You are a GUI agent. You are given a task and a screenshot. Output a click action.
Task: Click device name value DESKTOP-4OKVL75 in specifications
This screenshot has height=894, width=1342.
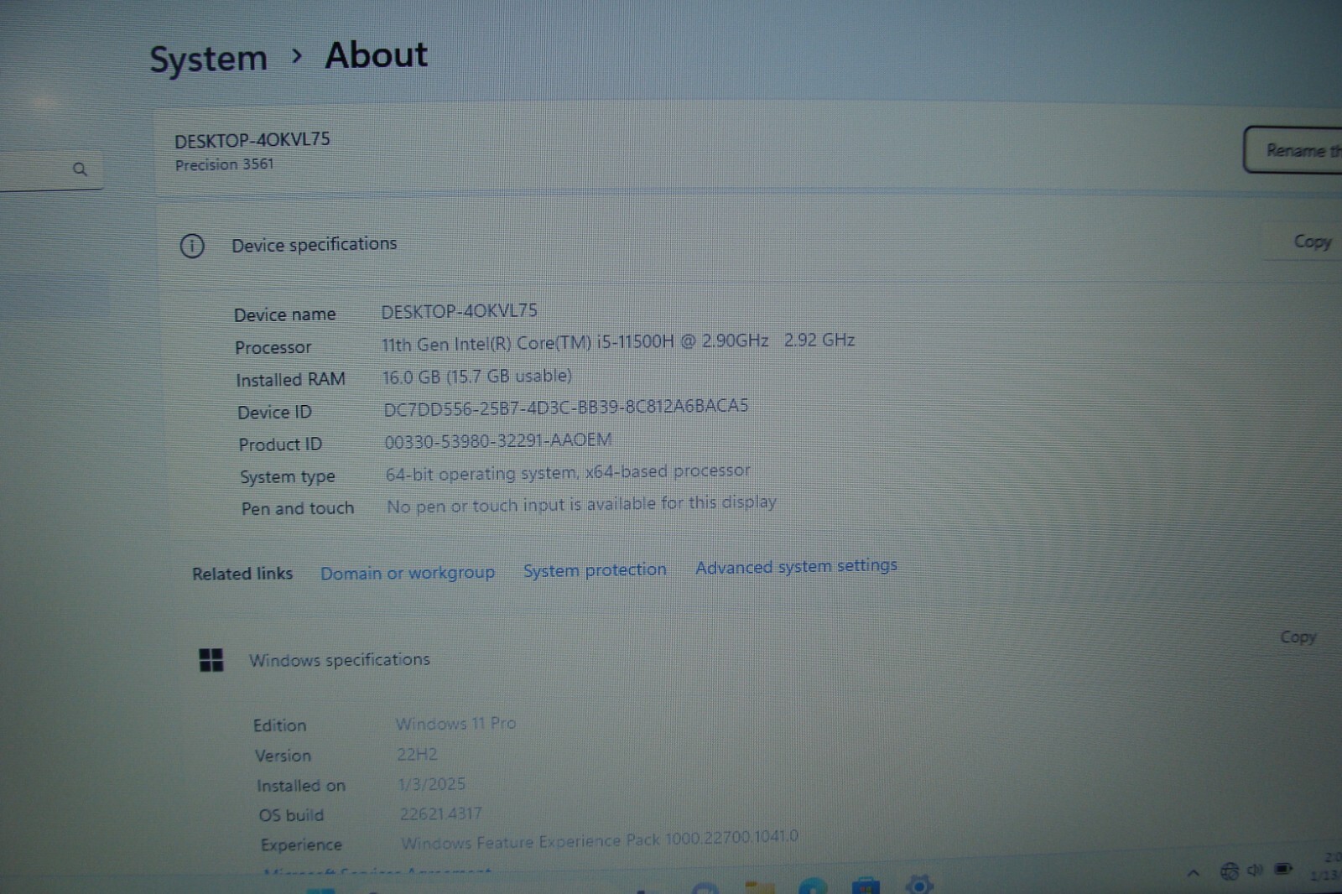click(x=459, y=311)
